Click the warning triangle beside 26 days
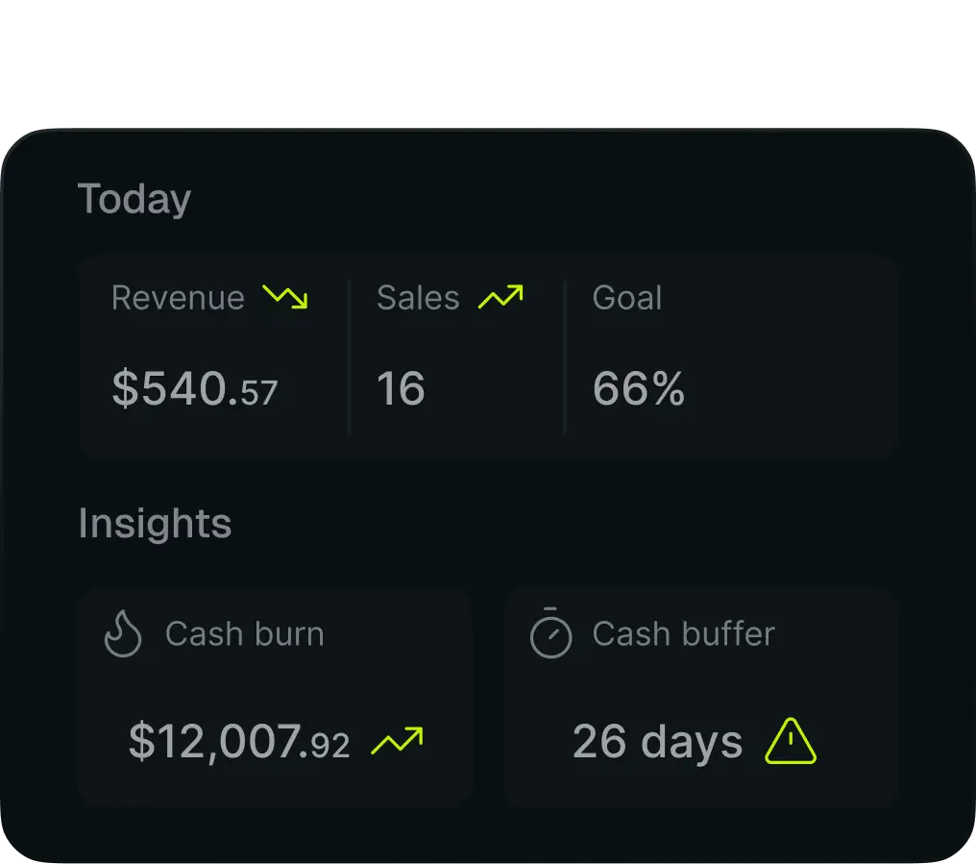The width and height of the screenshot is (976, 864). tap(790, 741)
